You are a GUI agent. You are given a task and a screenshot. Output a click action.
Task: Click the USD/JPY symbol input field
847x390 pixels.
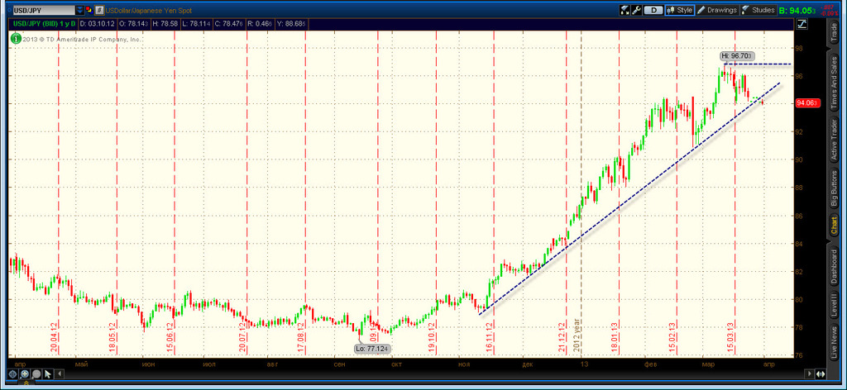pos(43,10)
